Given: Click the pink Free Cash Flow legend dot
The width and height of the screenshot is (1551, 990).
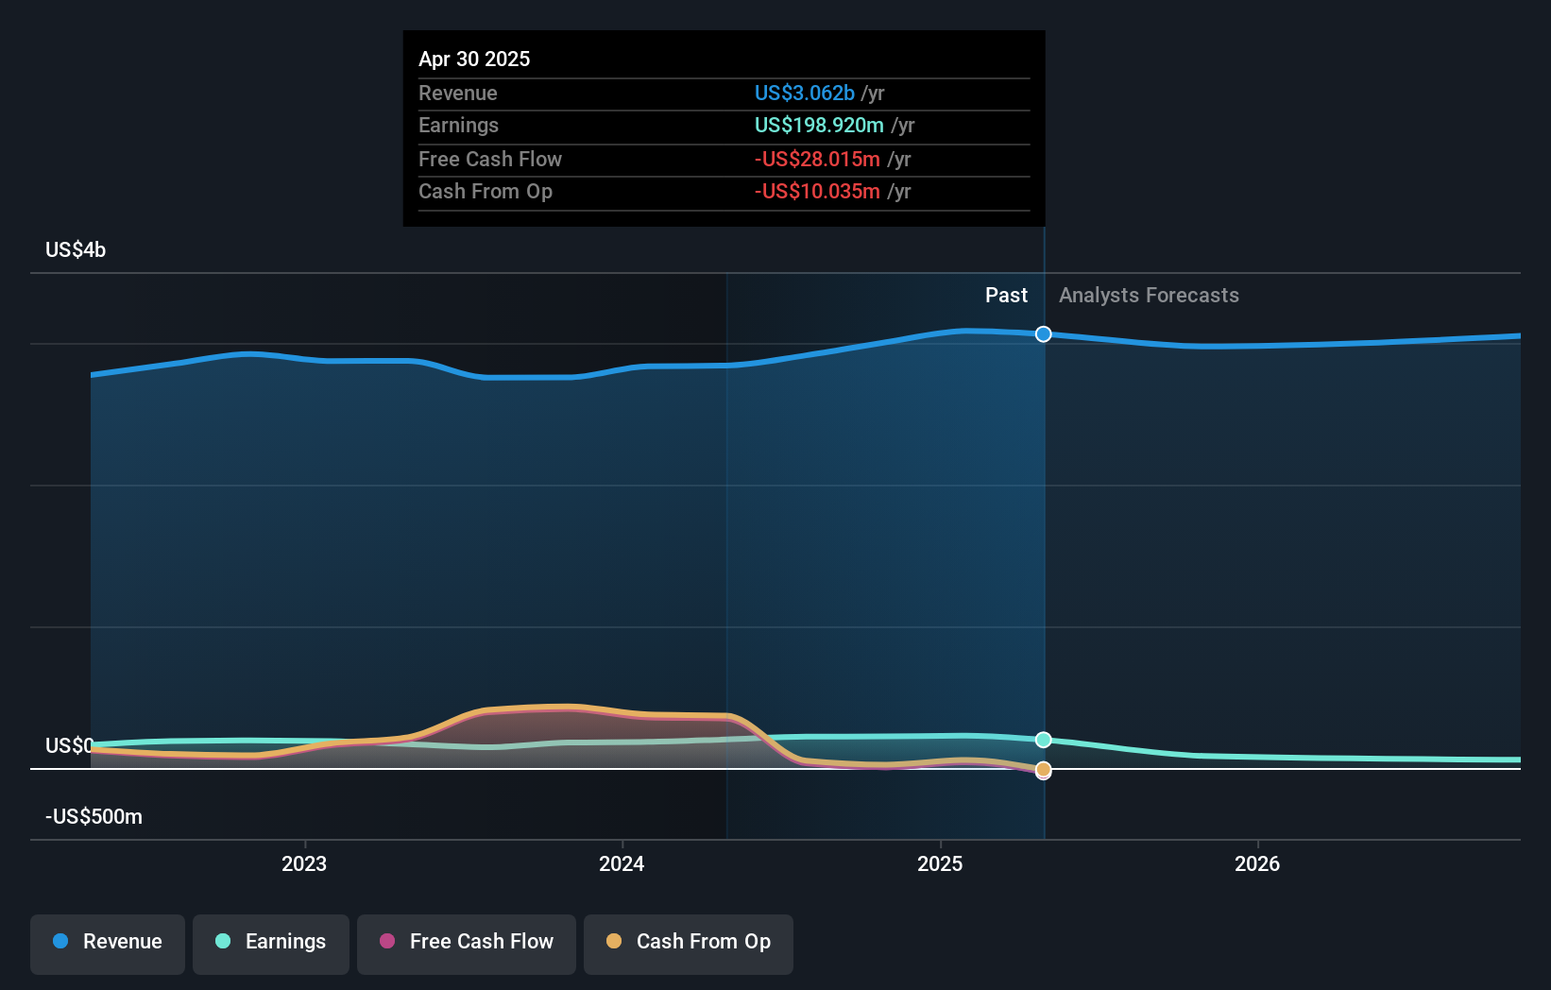Looking at the screenshot, I should pyautogui.click(x=387, y=941).
